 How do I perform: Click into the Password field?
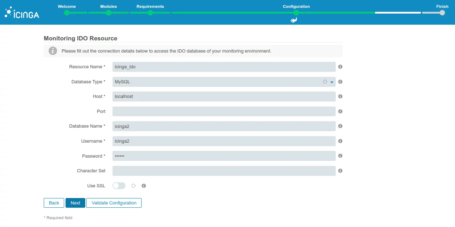point(224,156)
